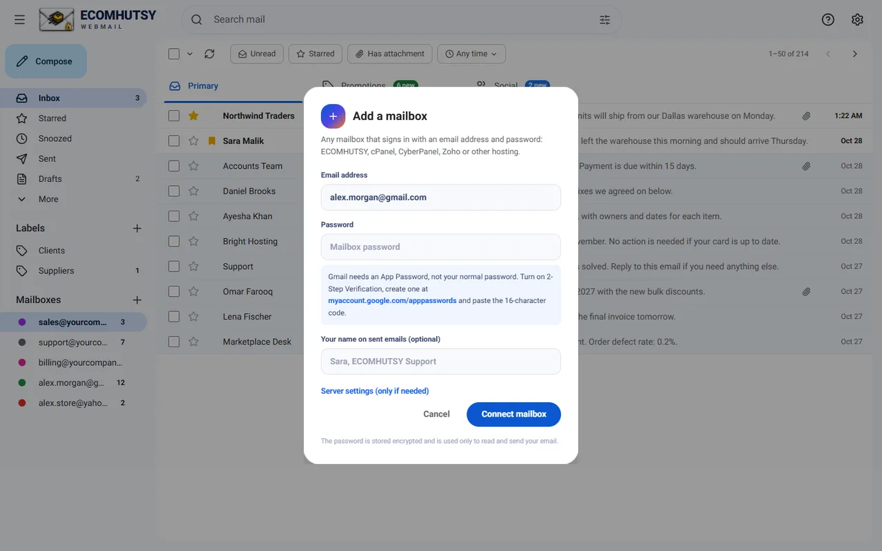Select the Accounts Team email checkbox
This screenshot has width=882, height=551.
pyautogui.click(x=174, y=166)
